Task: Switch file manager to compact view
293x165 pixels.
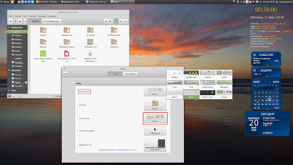Action: pyautogui.click(x=126, y=22)
